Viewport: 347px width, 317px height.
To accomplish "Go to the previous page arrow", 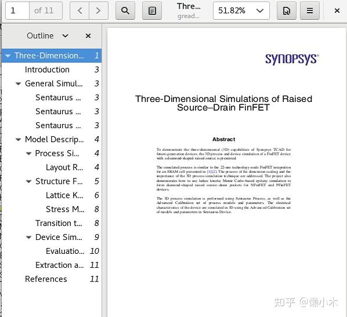I will [x=79, y=10].
